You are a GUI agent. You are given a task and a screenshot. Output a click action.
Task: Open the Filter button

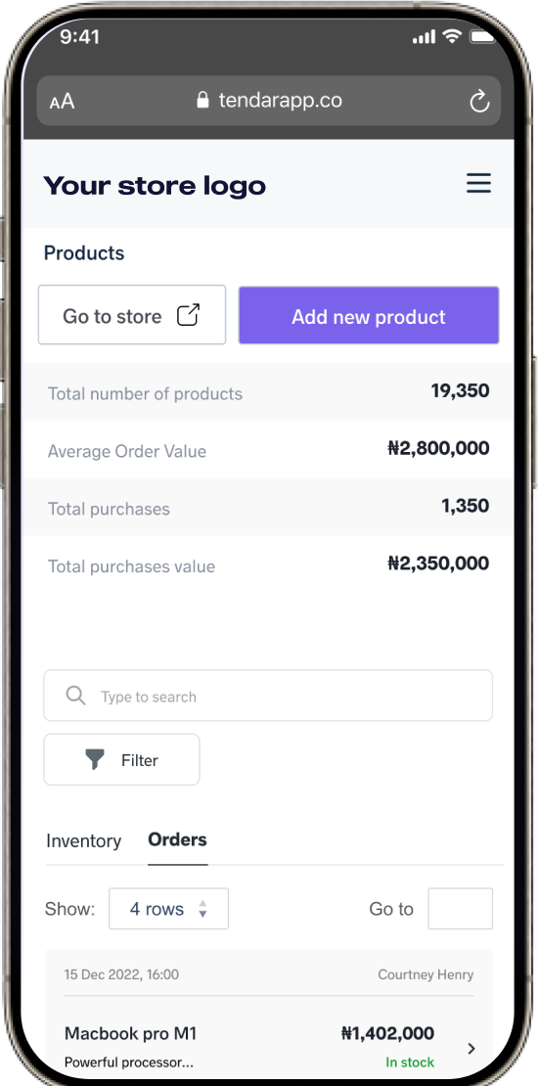tap(122, 760)
